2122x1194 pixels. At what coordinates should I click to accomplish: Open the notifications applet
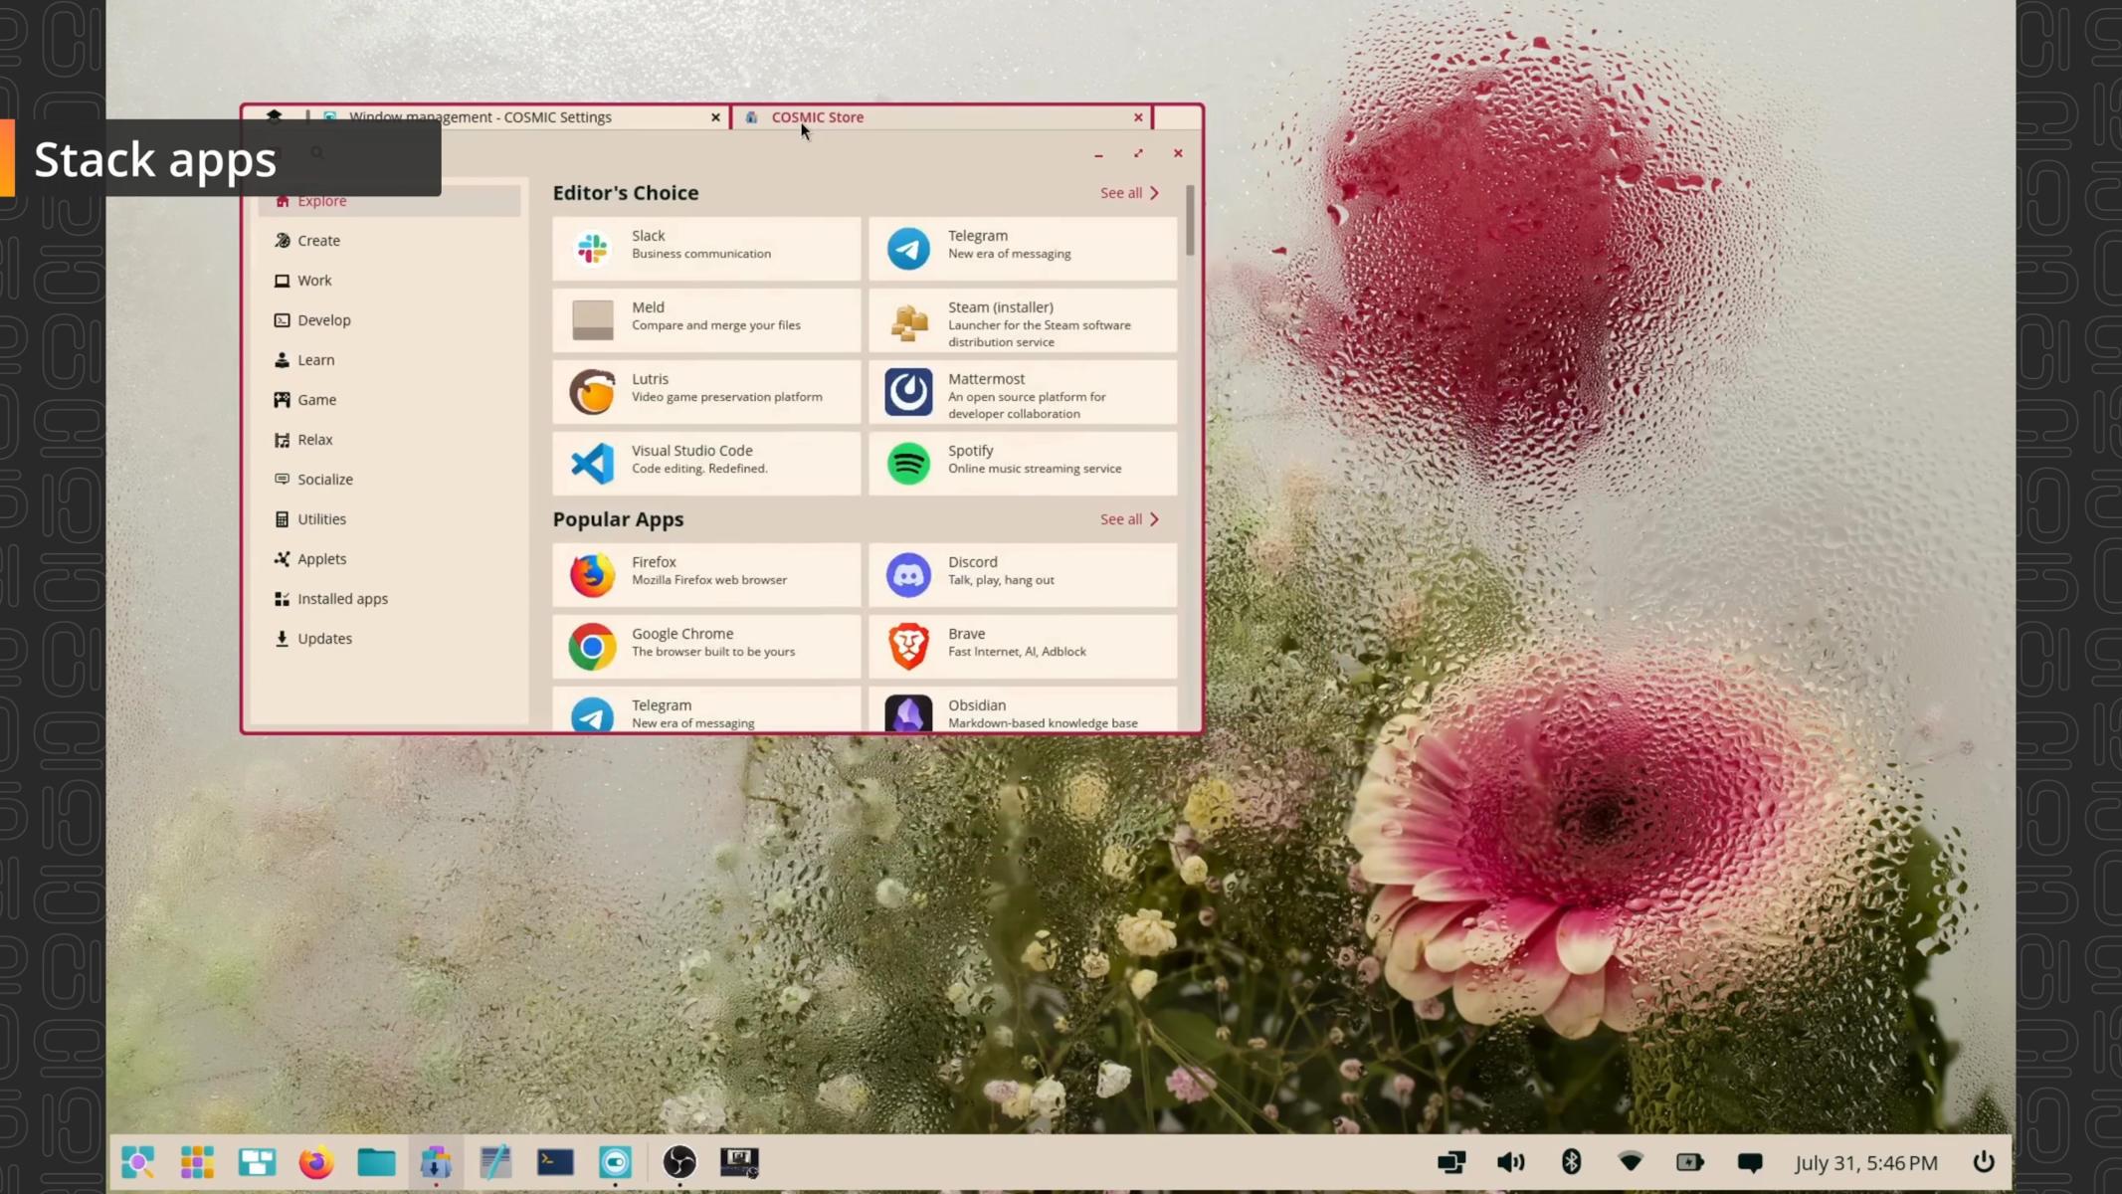coord(1750,1162)
